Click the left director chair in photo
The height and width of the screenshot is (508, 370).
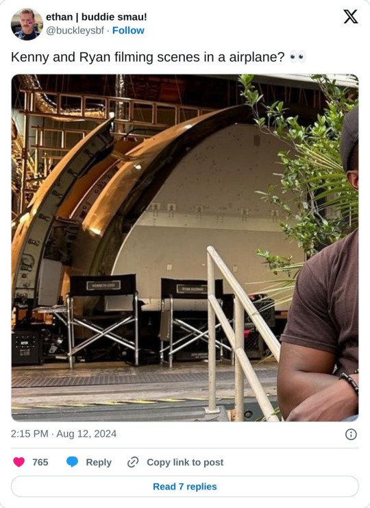pyautogui.click(x=103, y=321)
